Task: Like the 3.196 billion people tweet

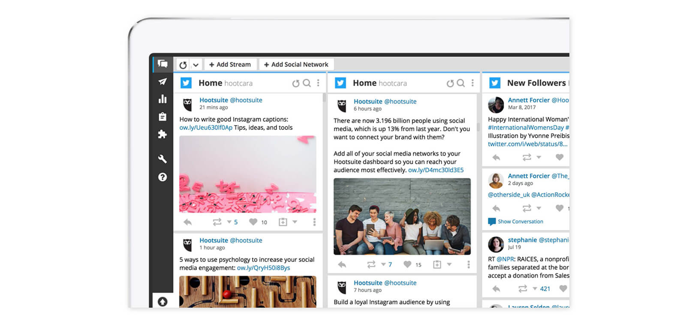Action: [407, 264]
